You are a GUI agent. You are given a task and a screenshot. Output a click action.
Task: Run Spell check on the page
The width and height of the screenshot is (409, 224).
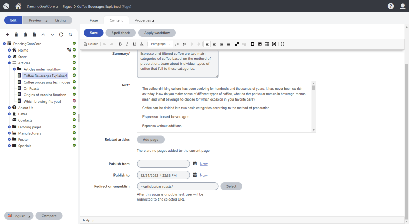point(121,33)
